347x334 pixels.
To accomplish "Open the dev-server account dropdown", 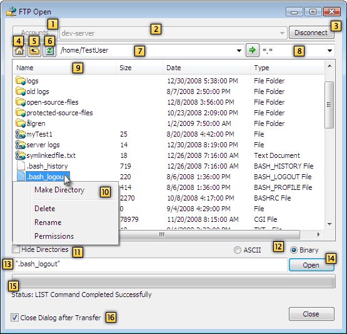I will click(282, 33).
